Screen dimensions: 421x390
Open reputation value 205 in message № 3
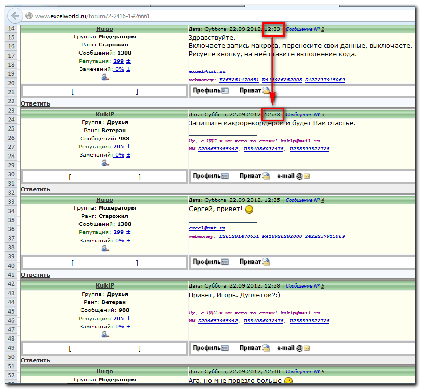click(118, 147)
